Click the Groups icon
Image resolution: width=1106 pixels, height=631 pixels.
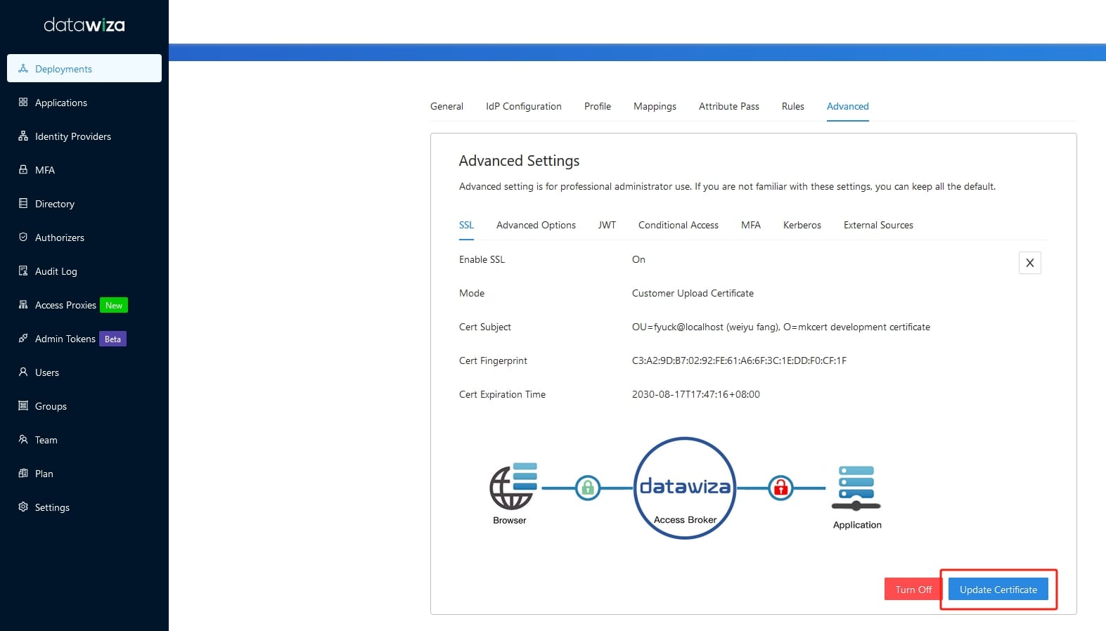[x=23, y=405]
